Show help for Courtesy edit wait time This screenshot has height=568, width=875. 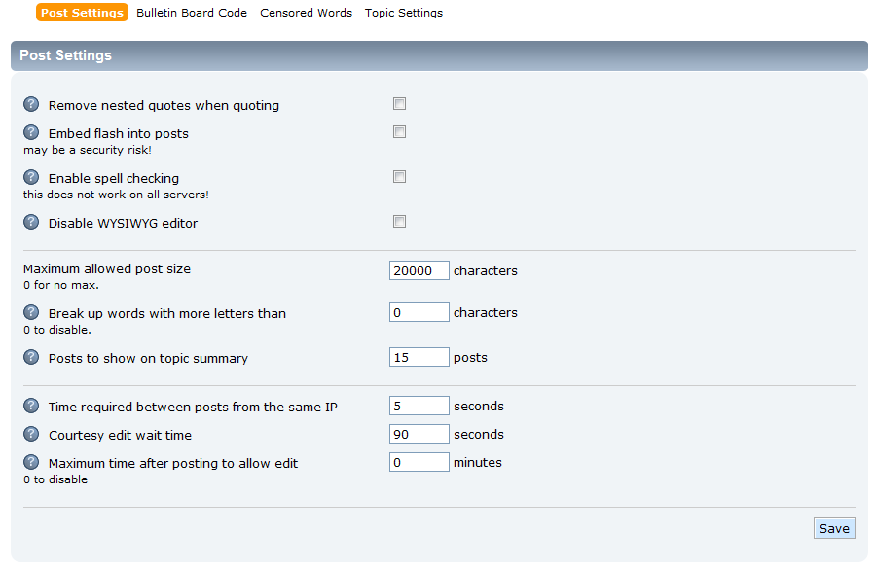(x=31, y=434)
